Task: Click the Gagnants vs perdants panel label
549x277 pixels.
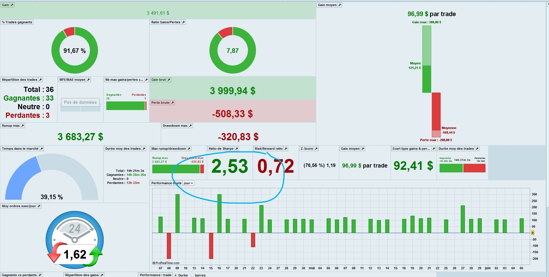Action: pos(19,275)
